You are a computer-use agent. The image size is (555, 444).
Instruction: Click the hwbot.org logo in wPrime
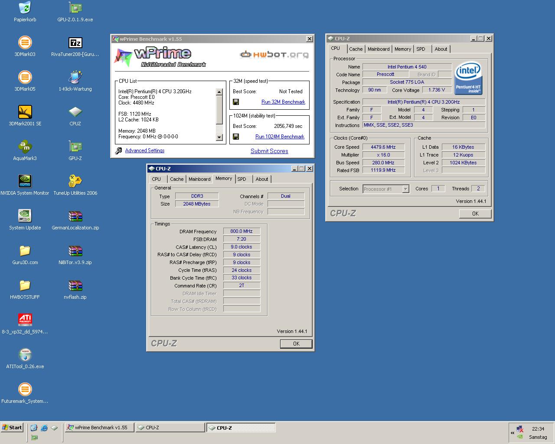(x=274, y=54)
